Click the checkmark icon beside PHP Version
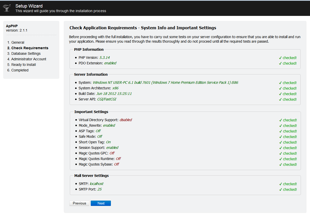 (280, 58)
